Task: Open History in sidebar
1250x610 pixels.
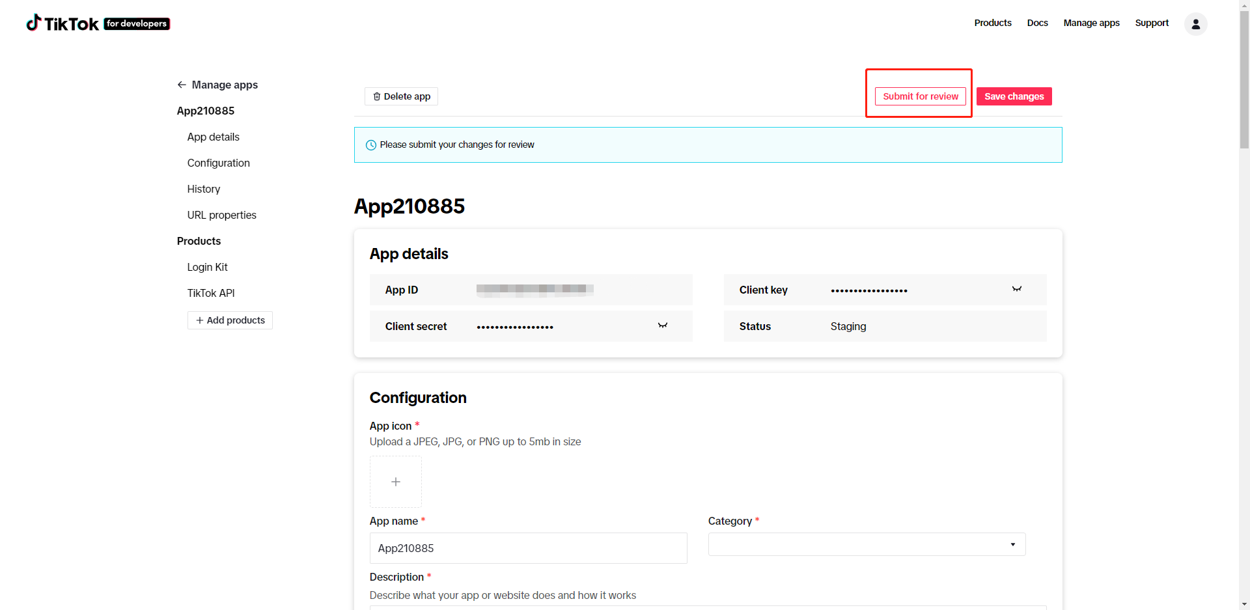Action: (x=204, y=189)
